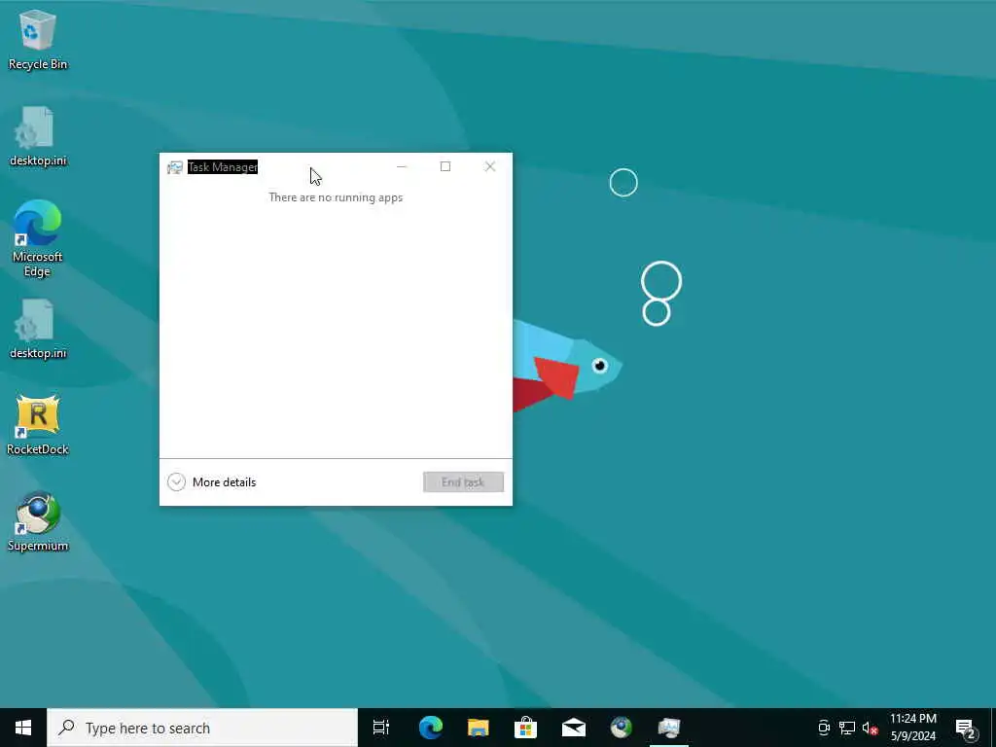Open the Task Manager window icon menu

pyautogui.click(x=175, y=167)
